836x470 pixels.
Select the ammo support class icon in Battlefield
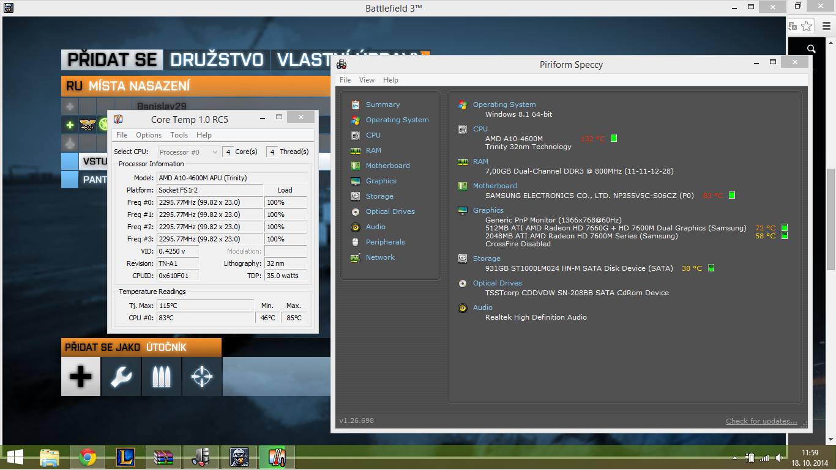(x=162, y=376)
